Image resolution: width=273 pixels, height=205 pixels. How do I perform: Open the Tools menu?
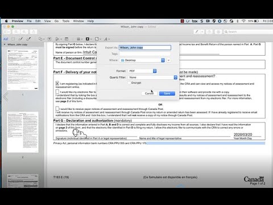[x=66, y=21]
